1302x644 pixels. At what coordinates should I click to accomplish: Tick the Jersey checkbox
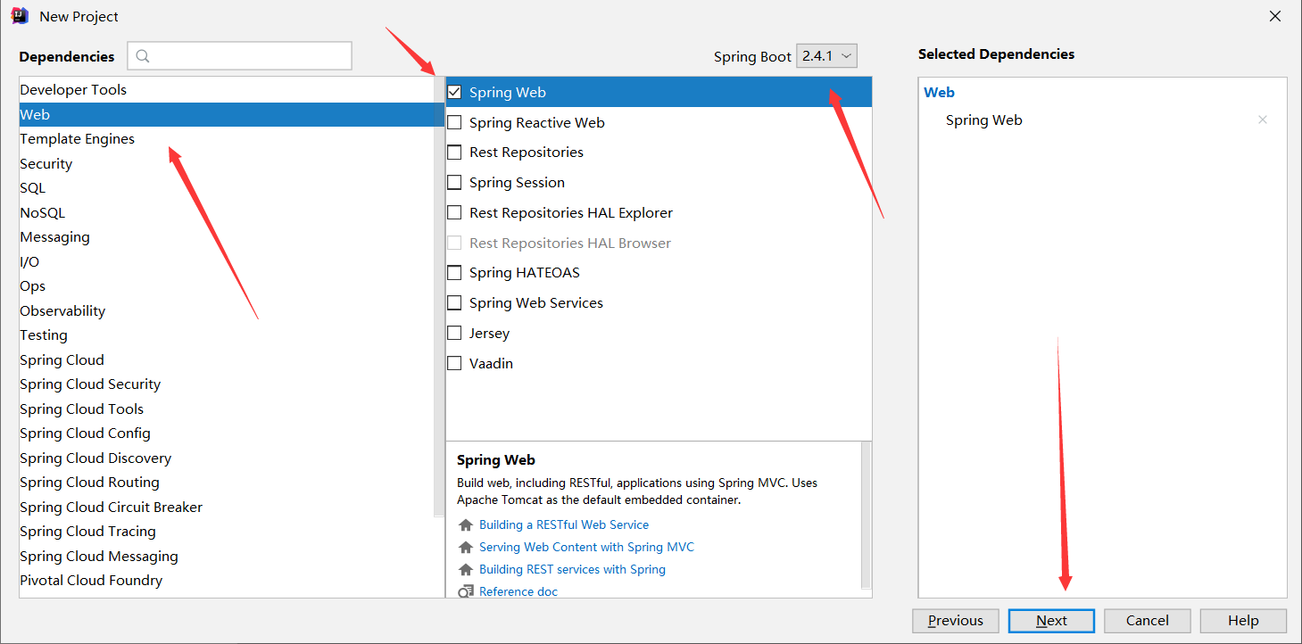(x=454, y=333)
